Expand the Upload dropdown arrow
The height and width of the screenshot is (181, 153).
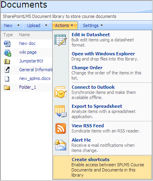(x=46, y=25)
